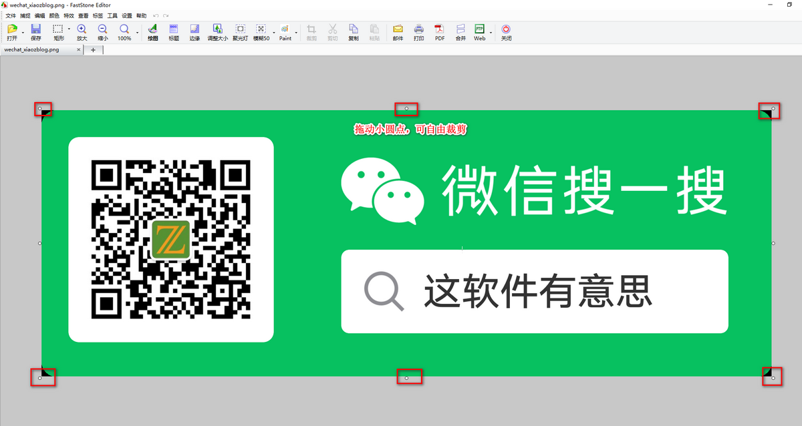The width and height of the screenshot is (802, 426).
Task: Click the Resize (调整大小) icon
Action: point(217,31)
